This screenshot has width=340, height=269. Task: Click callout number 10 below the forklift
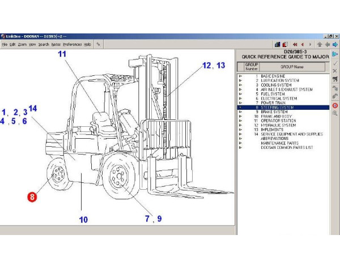(x=84, y=220)
